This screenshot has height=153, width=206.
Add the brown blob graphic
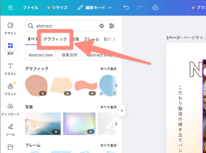[36, 85]
